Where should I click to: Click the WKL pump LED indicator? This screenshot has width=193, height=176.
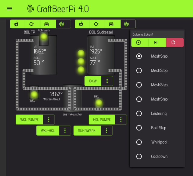(34, 94)
